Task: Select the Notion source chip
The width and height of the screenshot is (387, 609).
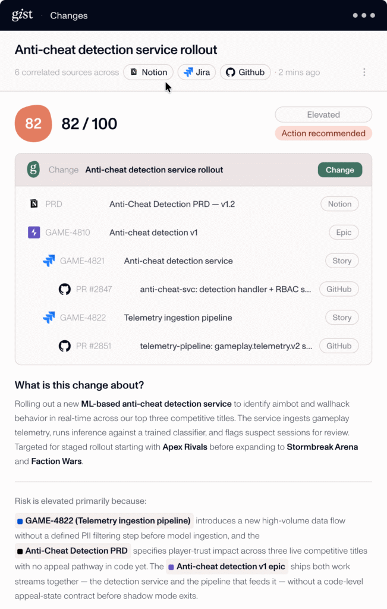Action: tap(148, 72)
